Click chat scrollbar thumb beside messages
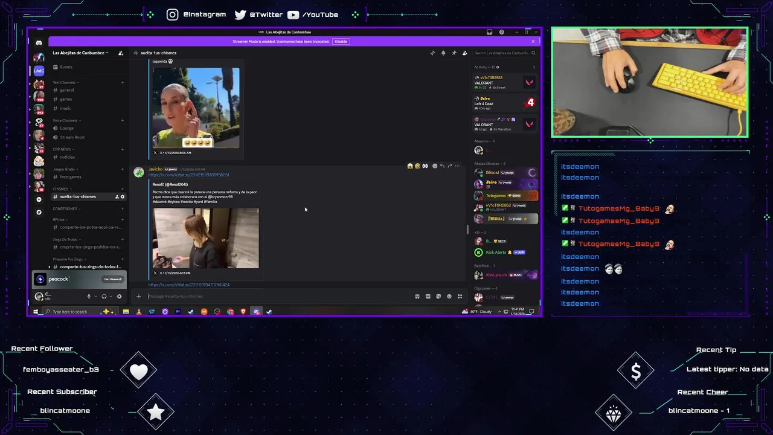 (x=467, y=230)
